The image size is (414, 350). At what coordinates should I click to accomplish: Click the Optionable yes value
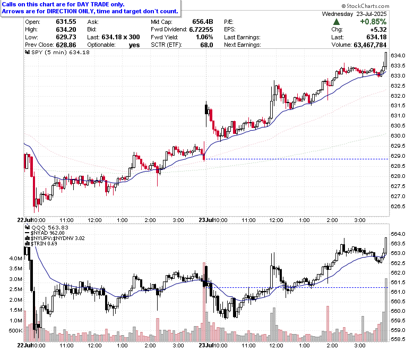pos(134,45)
